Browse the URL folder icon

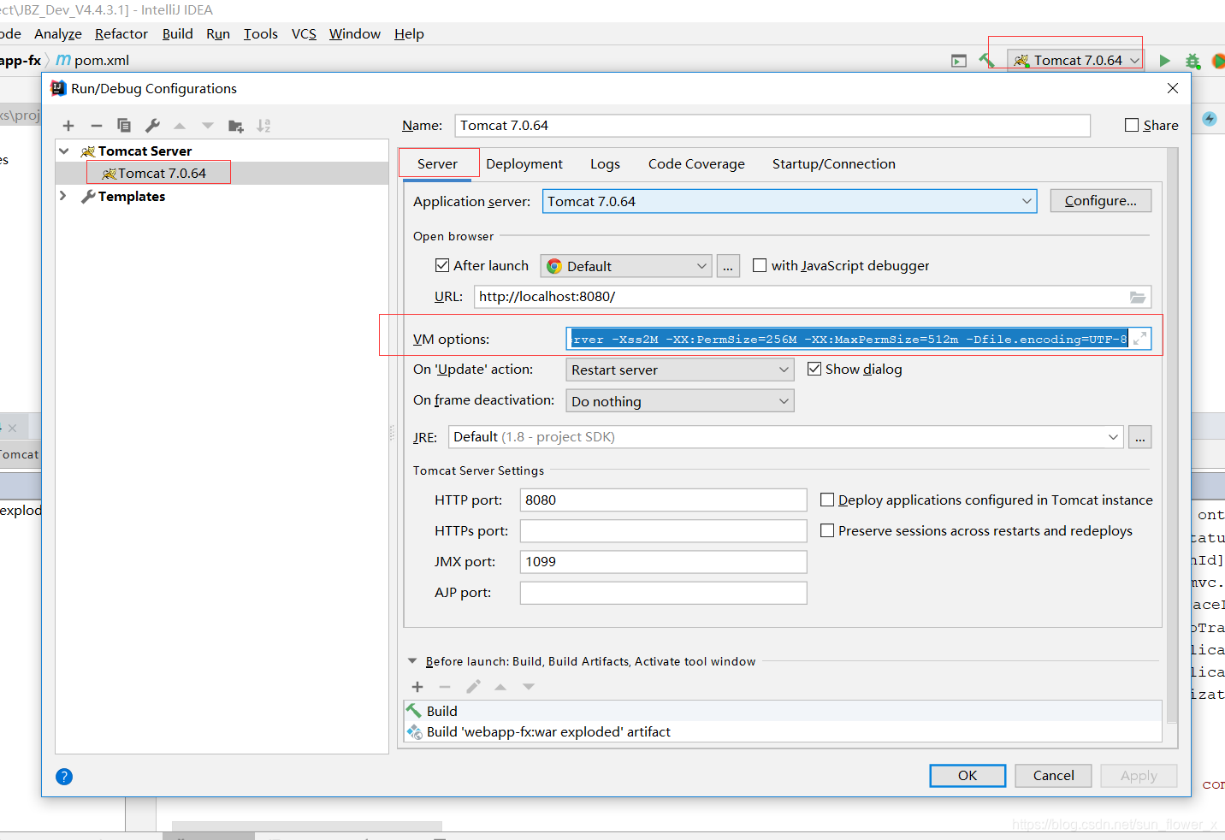[x=1138, y=297]
